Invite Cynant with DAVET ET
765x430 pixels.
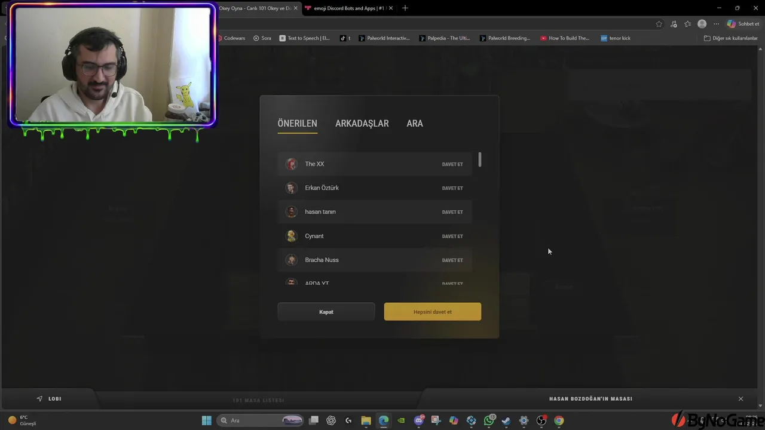tap(452, 236)
